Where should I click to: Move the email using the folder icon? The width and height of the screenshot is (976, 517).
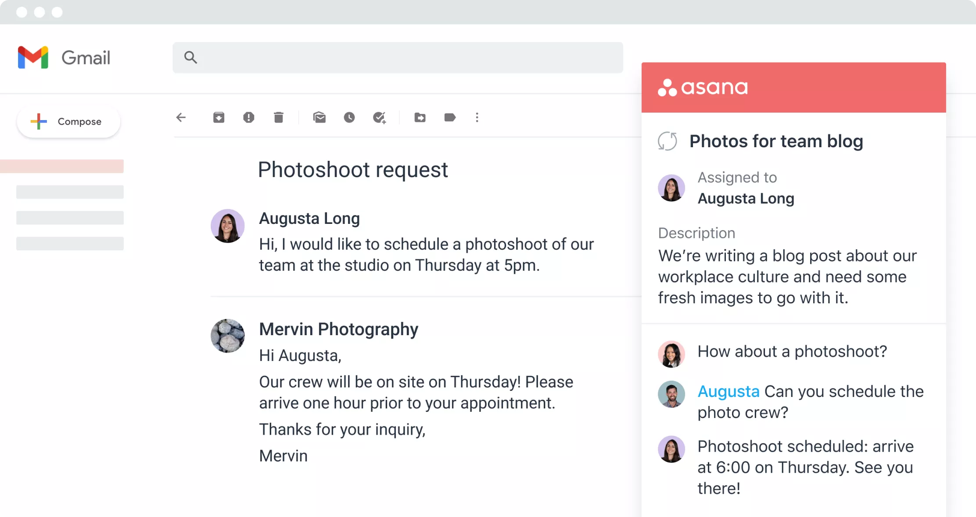point(420,117)
